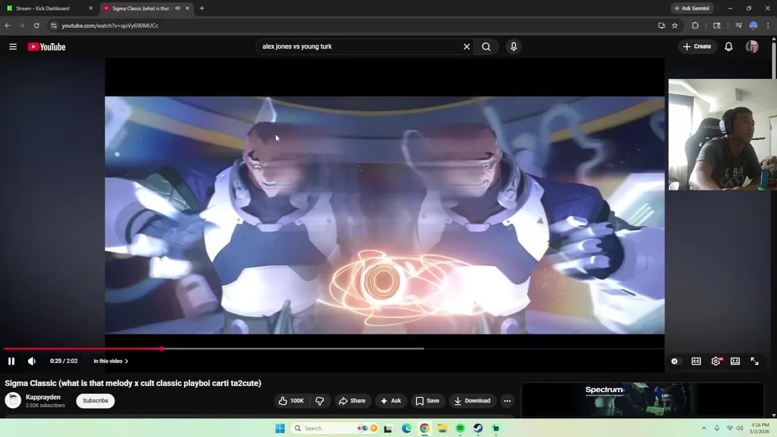Image resolution: width=777 pixels, height=437 pixels.
Task: Reload the current page
Action: click(36, 25)
